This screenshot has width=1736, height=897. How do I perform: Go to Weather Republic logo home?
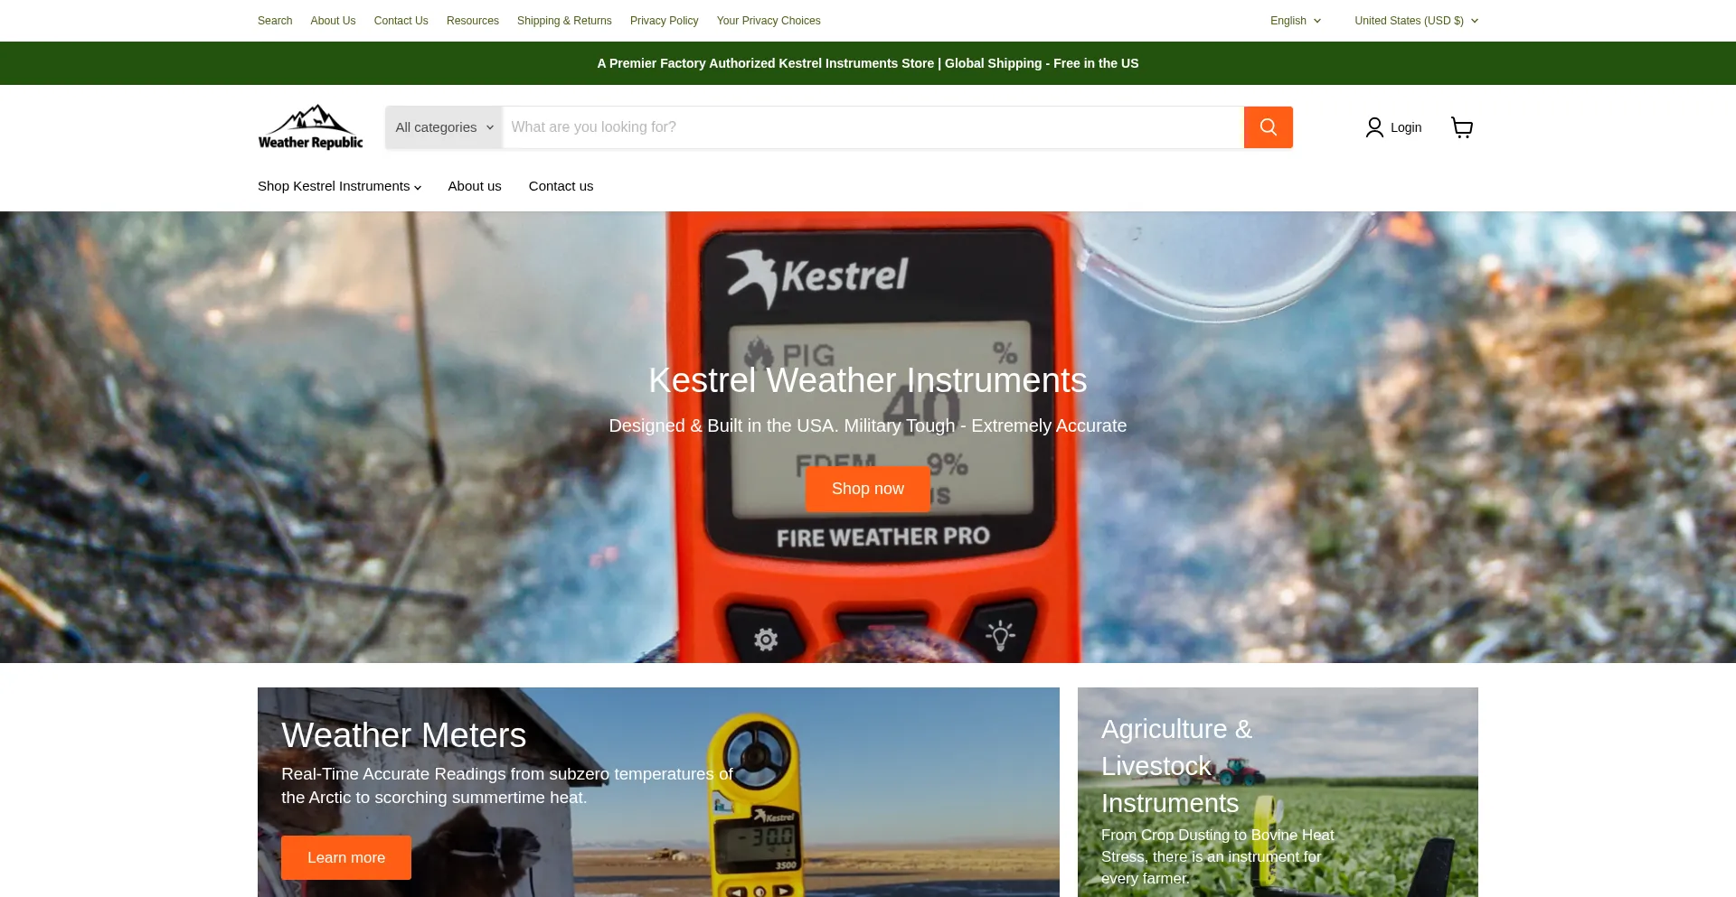pos(310,127)
